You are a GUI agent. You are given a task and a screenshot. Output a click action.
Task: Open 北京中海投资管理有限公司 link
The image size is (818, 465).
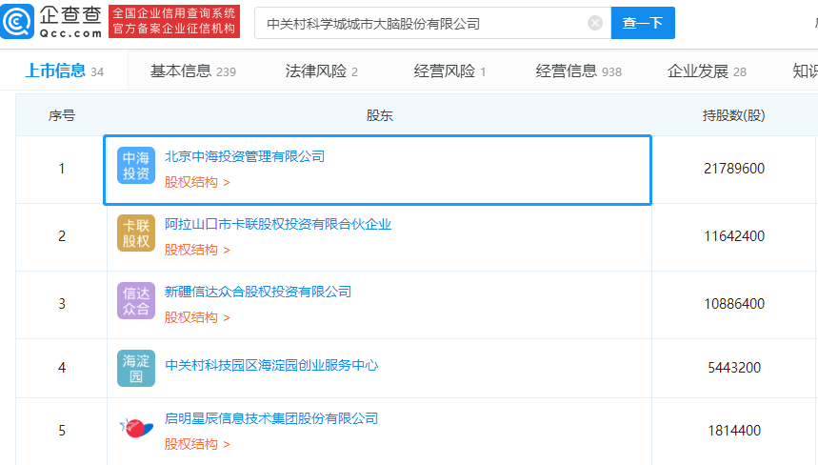point(245,156)
